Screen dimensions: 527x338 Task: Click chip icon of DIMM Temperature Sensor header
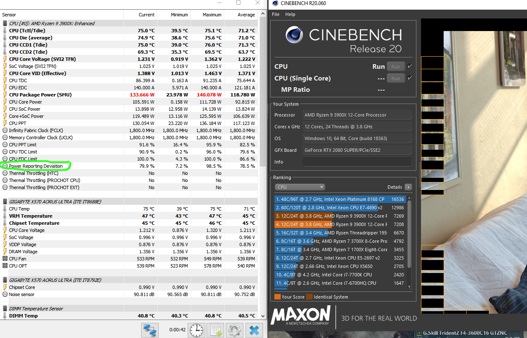click(5, 309)
